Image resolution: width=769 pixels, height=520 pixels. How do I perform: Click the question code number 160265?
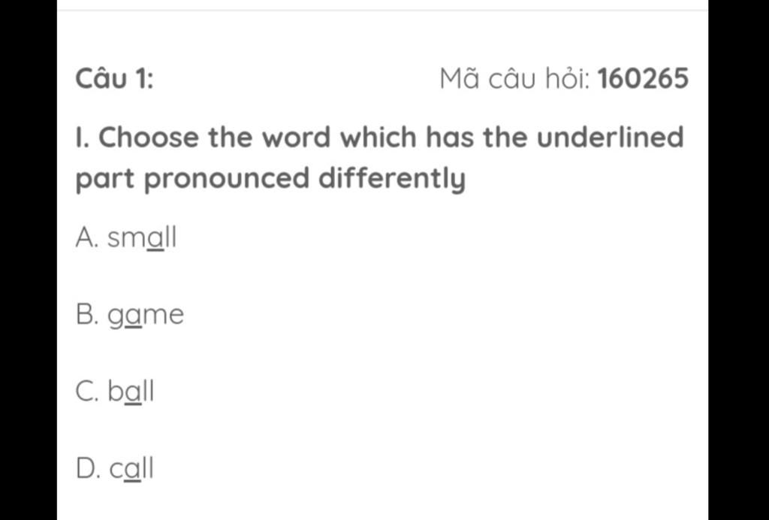point(643,79)
